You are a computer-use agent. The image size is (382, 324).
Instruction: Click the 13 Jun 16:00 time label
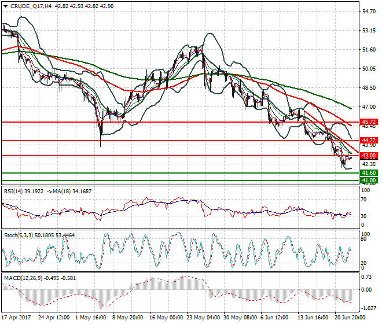(x=313, y=318)
